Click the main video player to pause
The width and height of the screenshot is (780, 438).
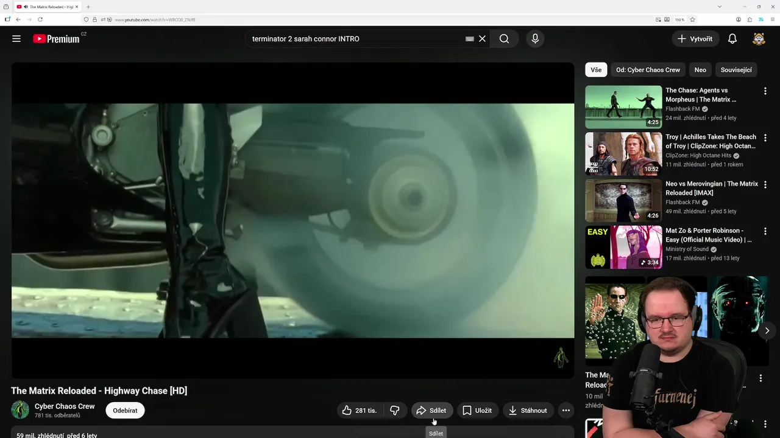[292, 220]
